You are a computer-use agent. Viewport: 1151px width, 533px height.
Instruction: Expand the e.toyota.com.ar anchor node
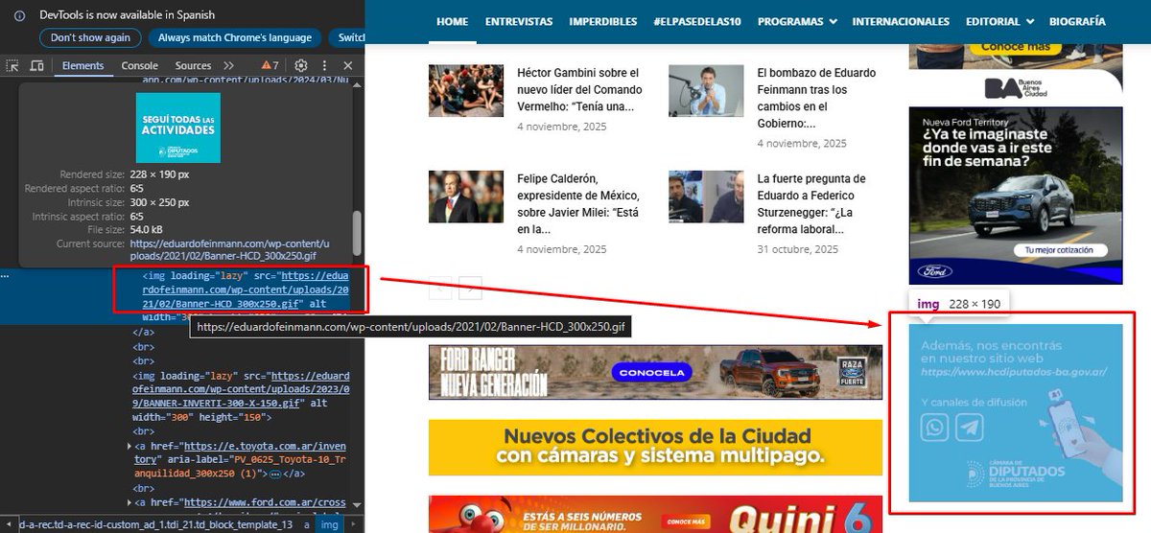130,447
